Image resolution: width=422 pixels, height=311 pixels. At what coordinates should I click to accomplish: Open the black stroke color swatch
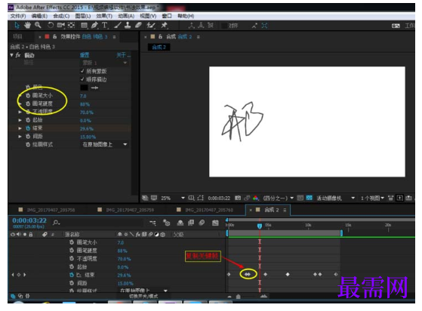[x=84, y=88]
